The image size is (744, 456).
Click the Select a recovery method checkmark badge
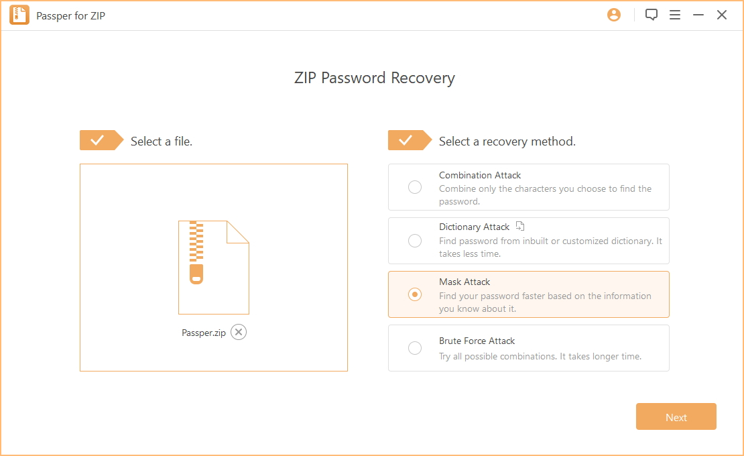410,140
